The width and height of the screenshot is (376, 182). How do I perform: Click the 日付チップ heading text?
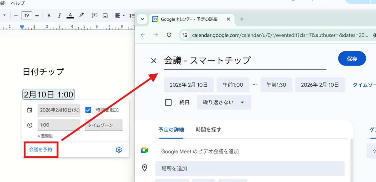coord(43,72)
